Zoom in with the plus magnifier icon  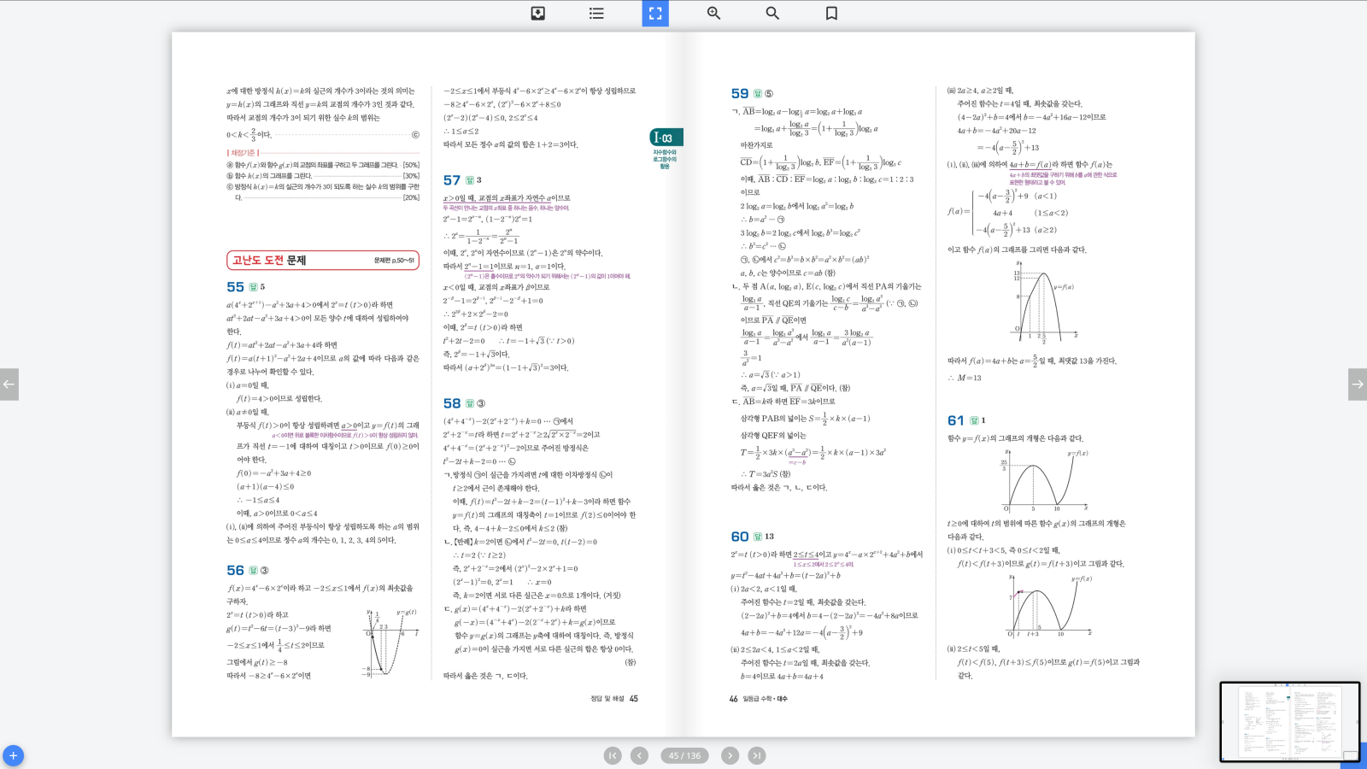coord(713,13)
